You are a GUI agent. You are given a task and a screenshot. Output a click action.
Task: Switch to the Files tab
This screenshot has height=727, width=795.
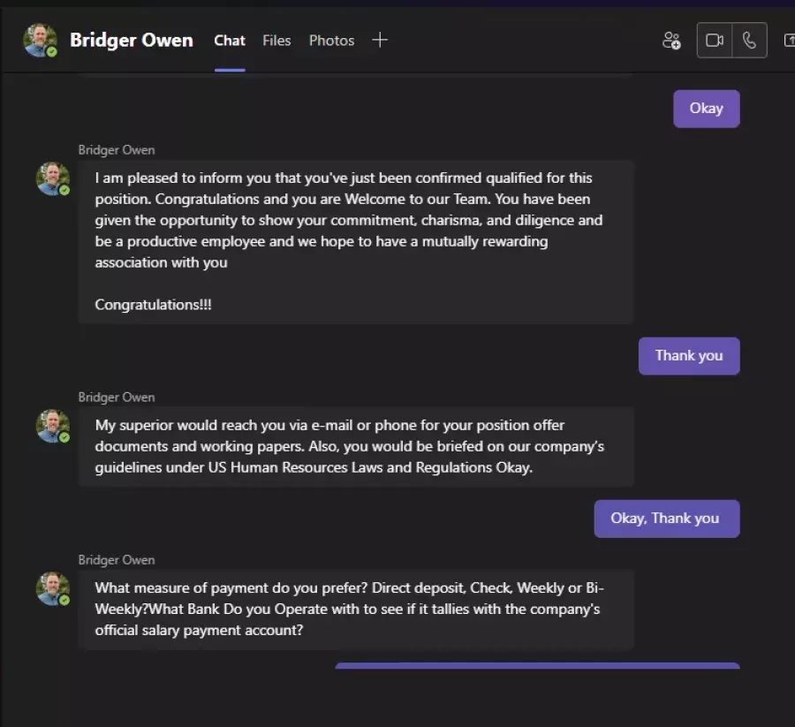[x=276, y=41]
